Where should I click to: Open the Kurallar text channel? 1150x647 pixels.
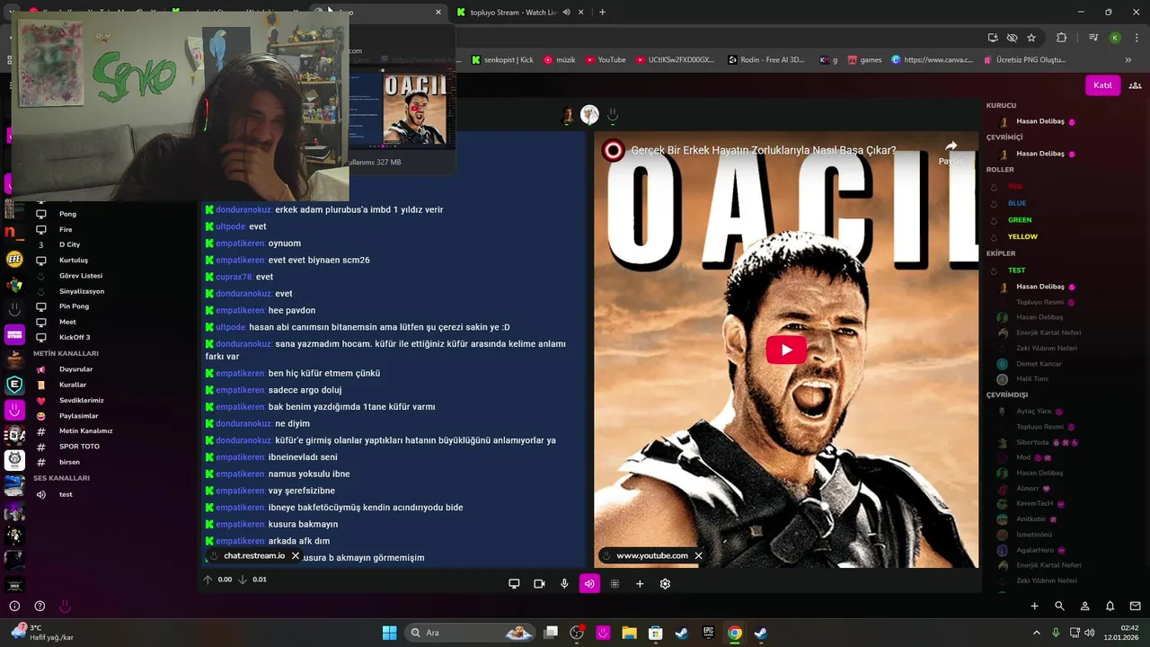tap(73, 385)
